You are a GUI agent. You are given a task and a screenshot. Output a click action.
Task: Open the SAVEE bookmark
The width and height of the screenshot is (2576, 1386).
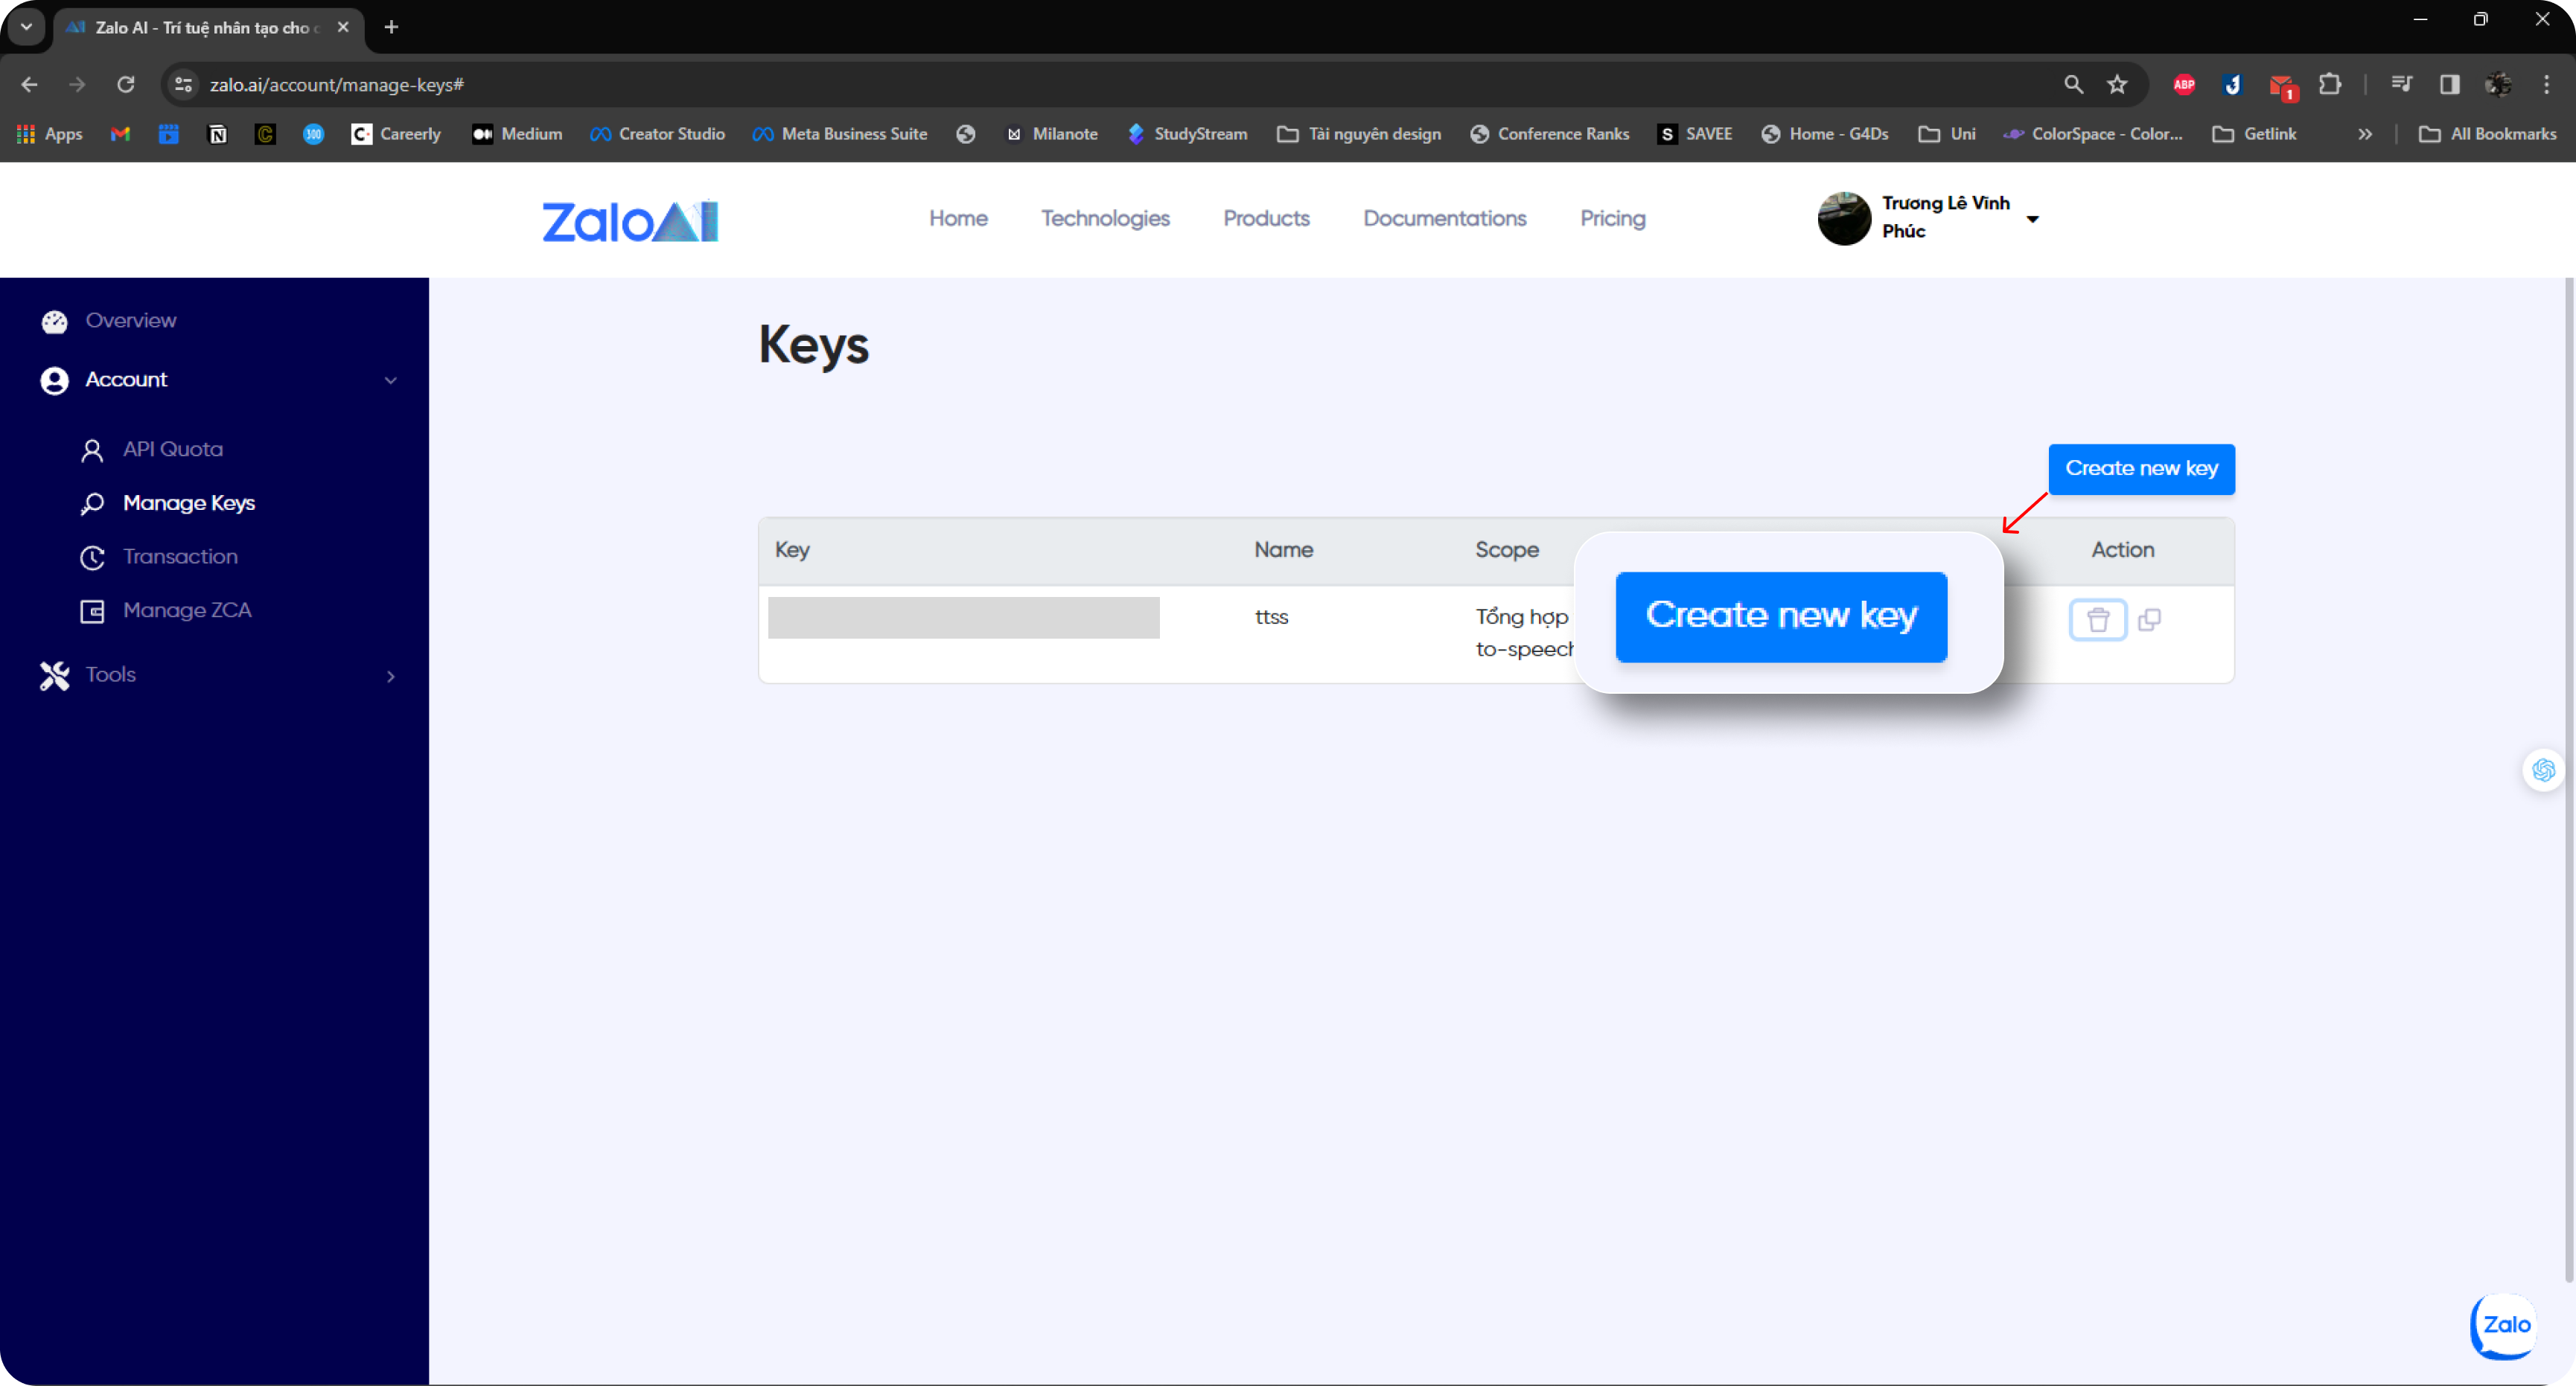1694,134
